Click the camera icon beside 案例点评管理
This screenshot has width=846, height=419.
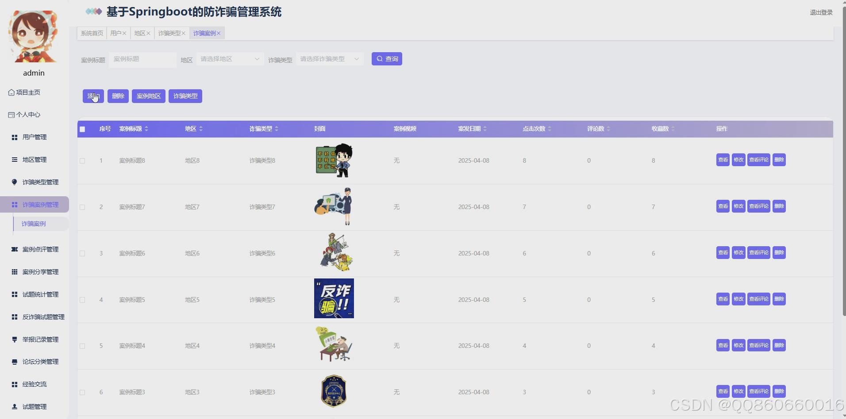click(x=15, y=249)
